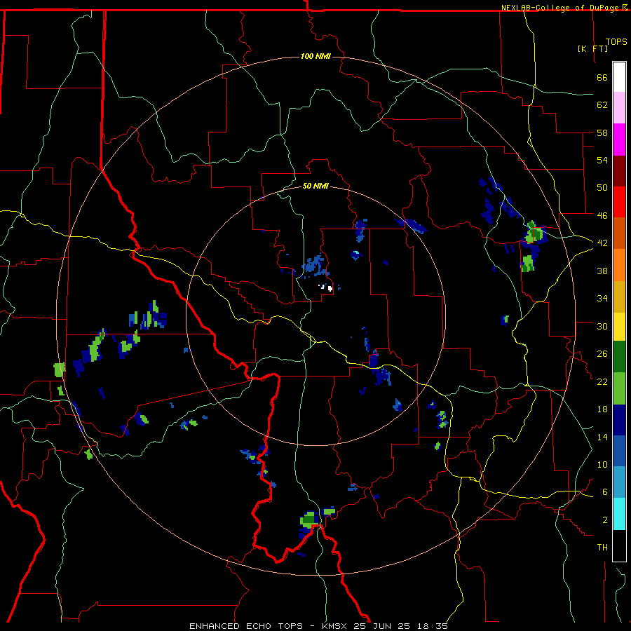
Task: Click the 46 value on the scale
Action: tap(602, 216)
